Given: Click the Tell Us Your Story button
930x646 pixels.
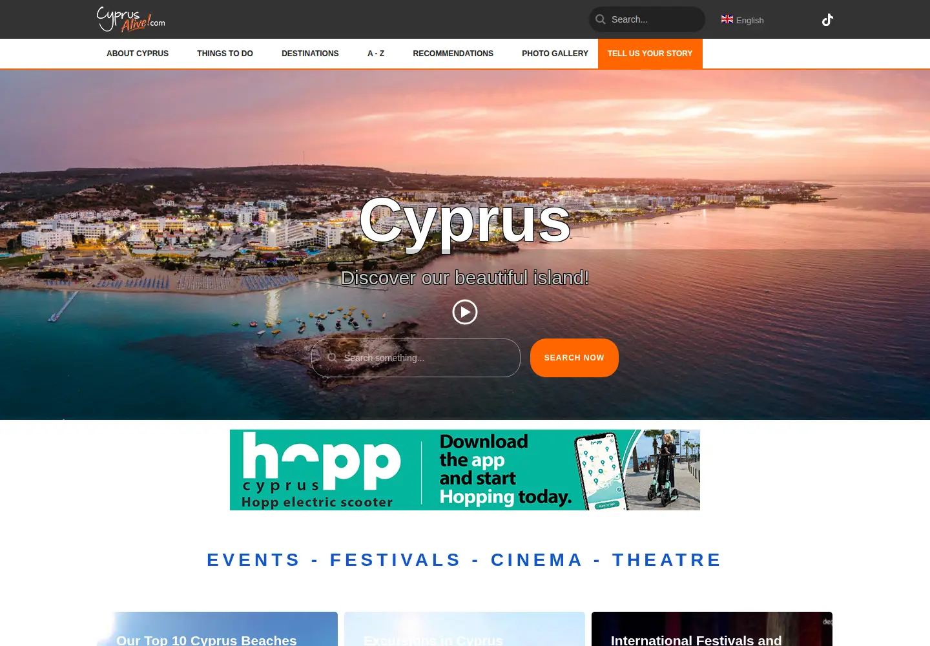Looking at the screenshot, I should point(650,54).
